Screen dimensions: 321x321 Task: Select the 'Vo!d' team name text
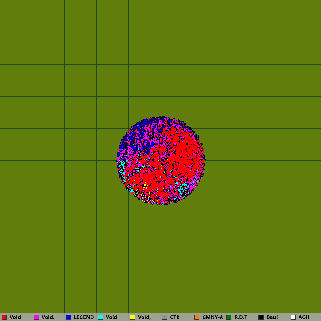111,317
